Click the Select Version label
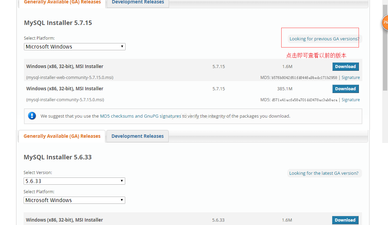This screenshot has height=225, width=388. point(38,173)
